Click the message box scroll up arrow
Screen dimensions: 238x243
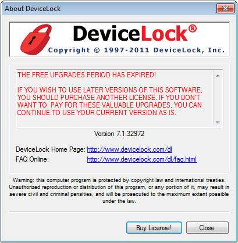click(218, 76)
